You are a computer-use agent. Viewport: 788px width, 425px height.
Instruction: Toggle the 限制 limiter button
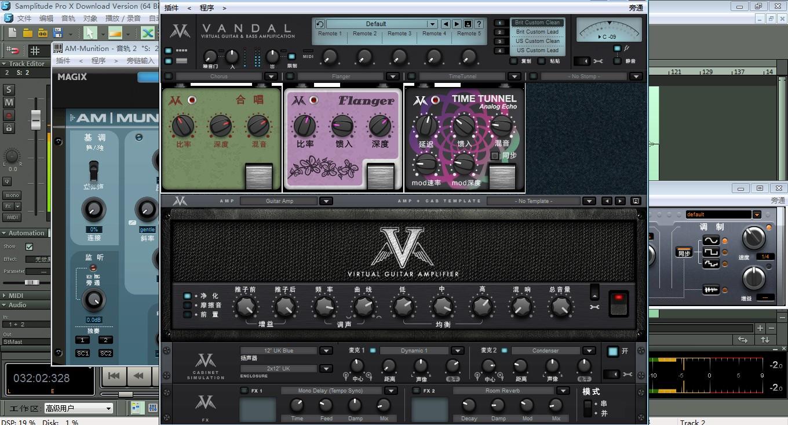[291, 57]
